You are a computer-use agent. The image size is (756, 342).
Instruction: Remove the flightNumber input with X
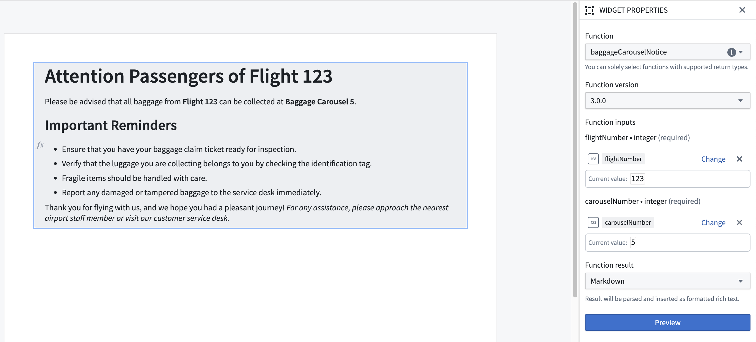(739, 159)
